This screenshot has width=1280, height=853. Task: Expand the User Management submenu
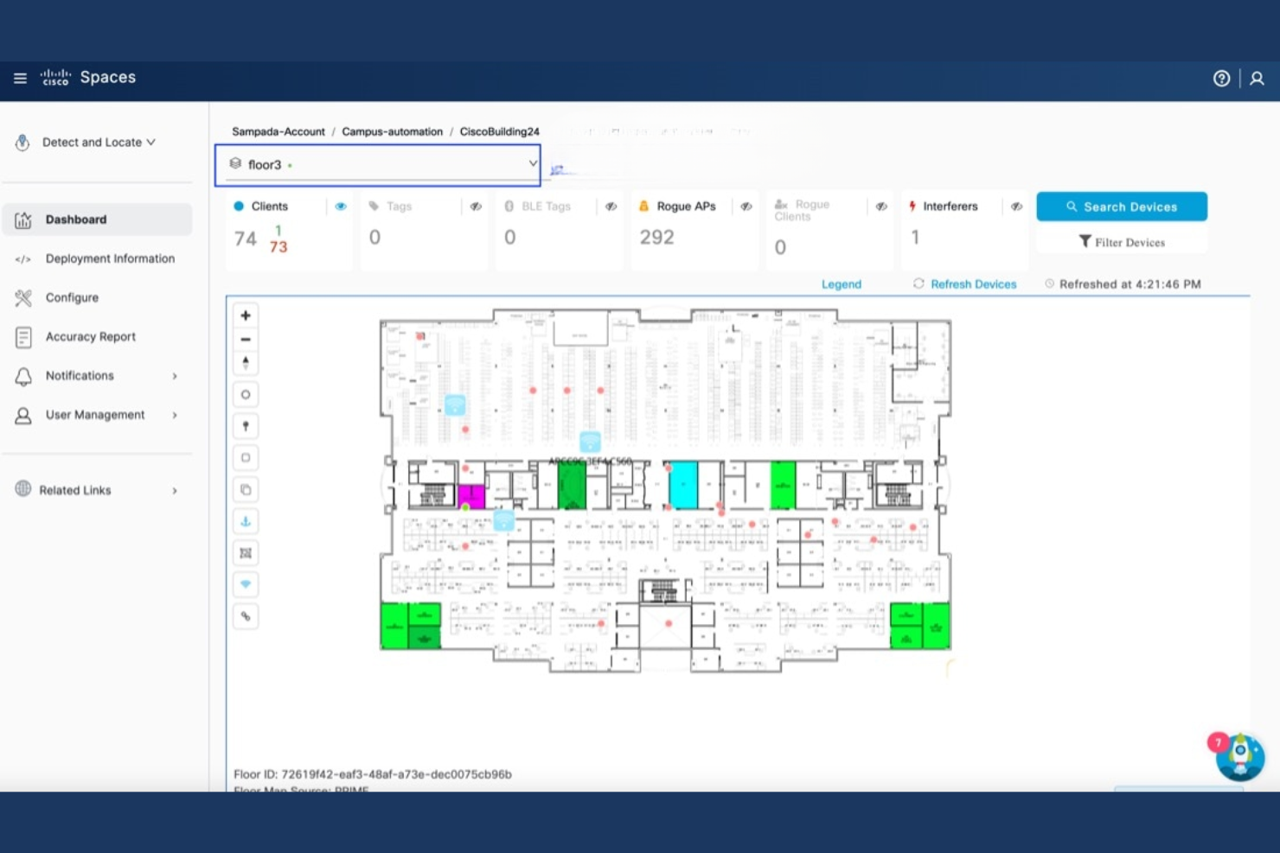(x=175, y=415)
